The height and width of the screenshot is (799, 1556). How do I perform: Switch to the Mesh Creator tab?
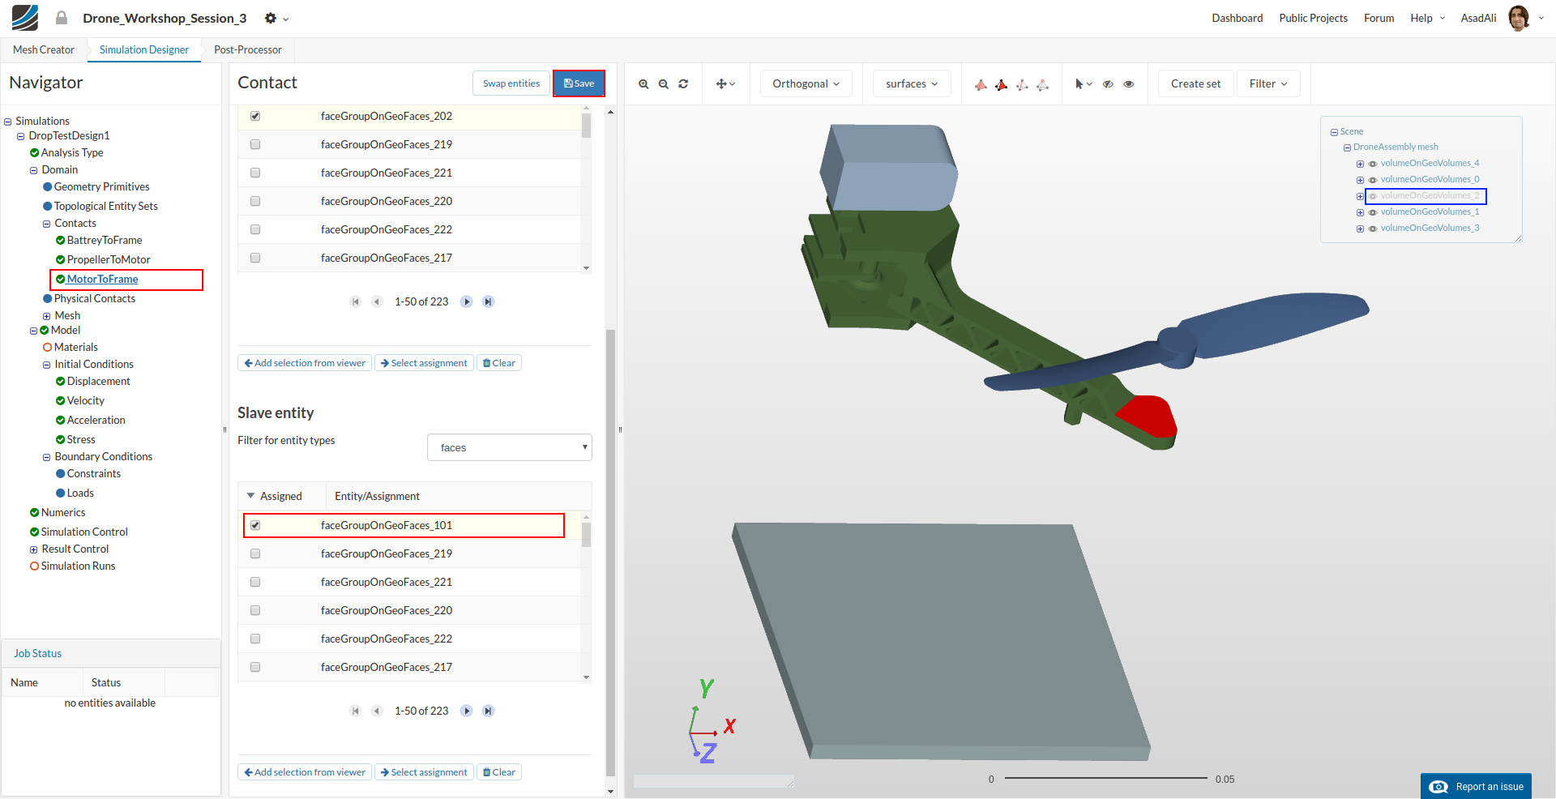tap(44, 49)
